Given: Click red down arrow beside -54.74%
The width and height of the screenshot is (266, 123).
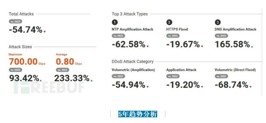Looking at the screenshot, I should [x=45, y=32].
